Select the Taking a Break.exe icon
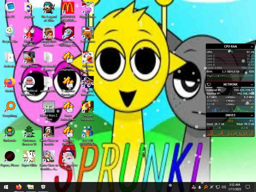This screenshot has height=192, width=256. coord(68,136)
